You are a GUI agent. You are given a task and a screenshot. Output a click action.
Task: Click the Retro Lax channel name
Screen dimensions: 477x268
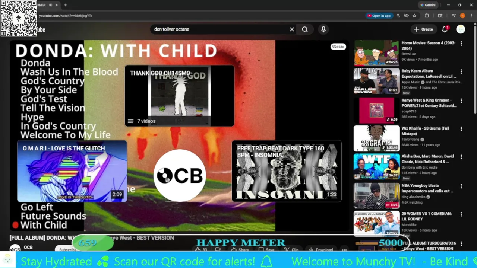(x=408, y=54)
